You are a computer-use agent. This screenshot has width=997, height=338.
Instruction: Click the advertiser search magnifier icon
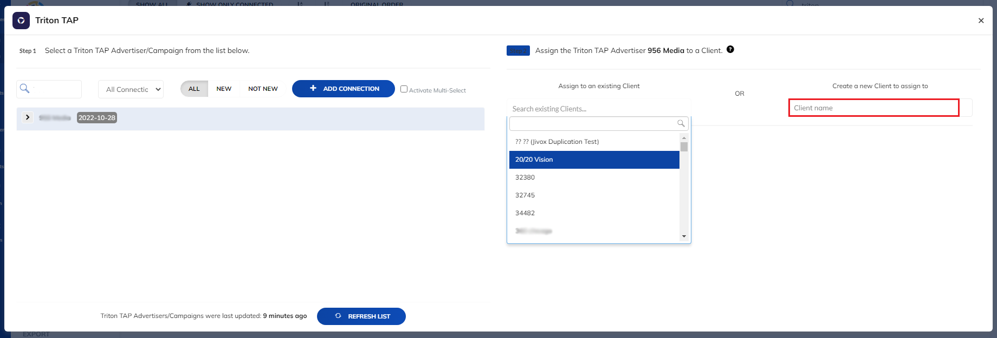[x=24, y=88]
